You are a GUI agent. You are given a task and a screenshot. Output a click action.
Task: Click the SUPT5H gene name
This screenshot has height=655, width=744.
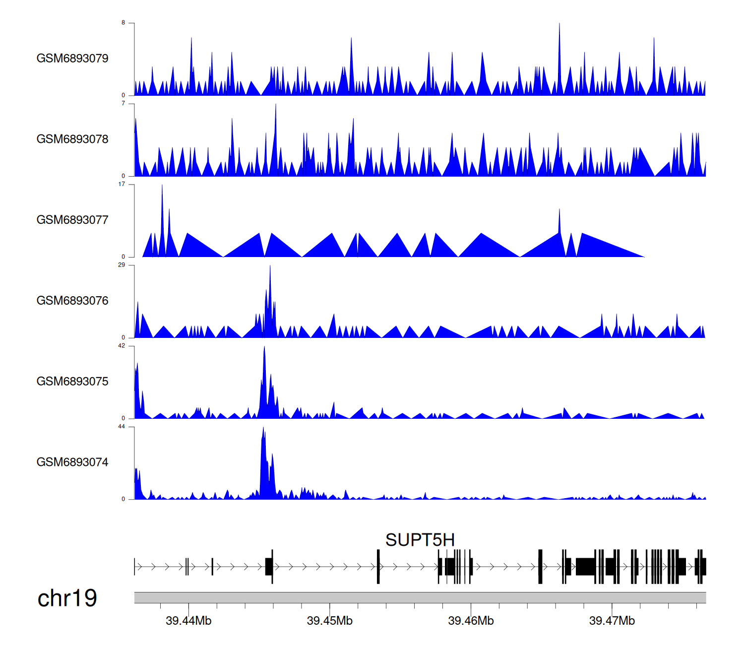pyautogui.click(x=420, y=540)
